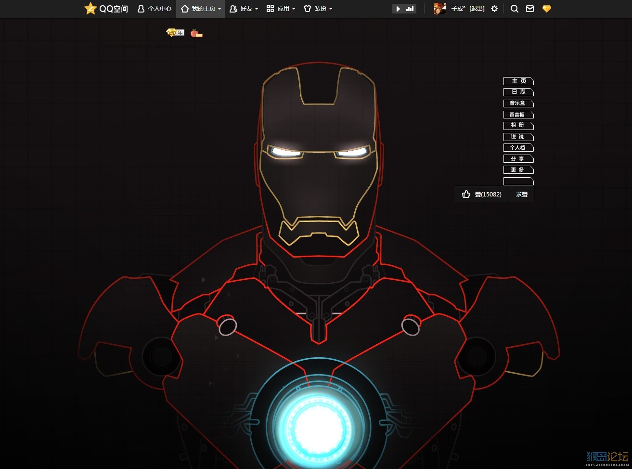Click the 求赞 button
The width and height of the screenshot is (632, 469).
522,195
